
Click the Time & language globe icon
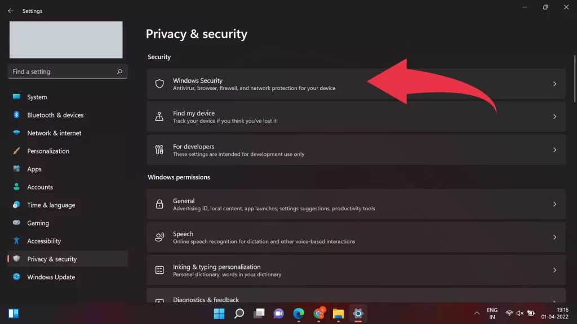coord(16,205)
